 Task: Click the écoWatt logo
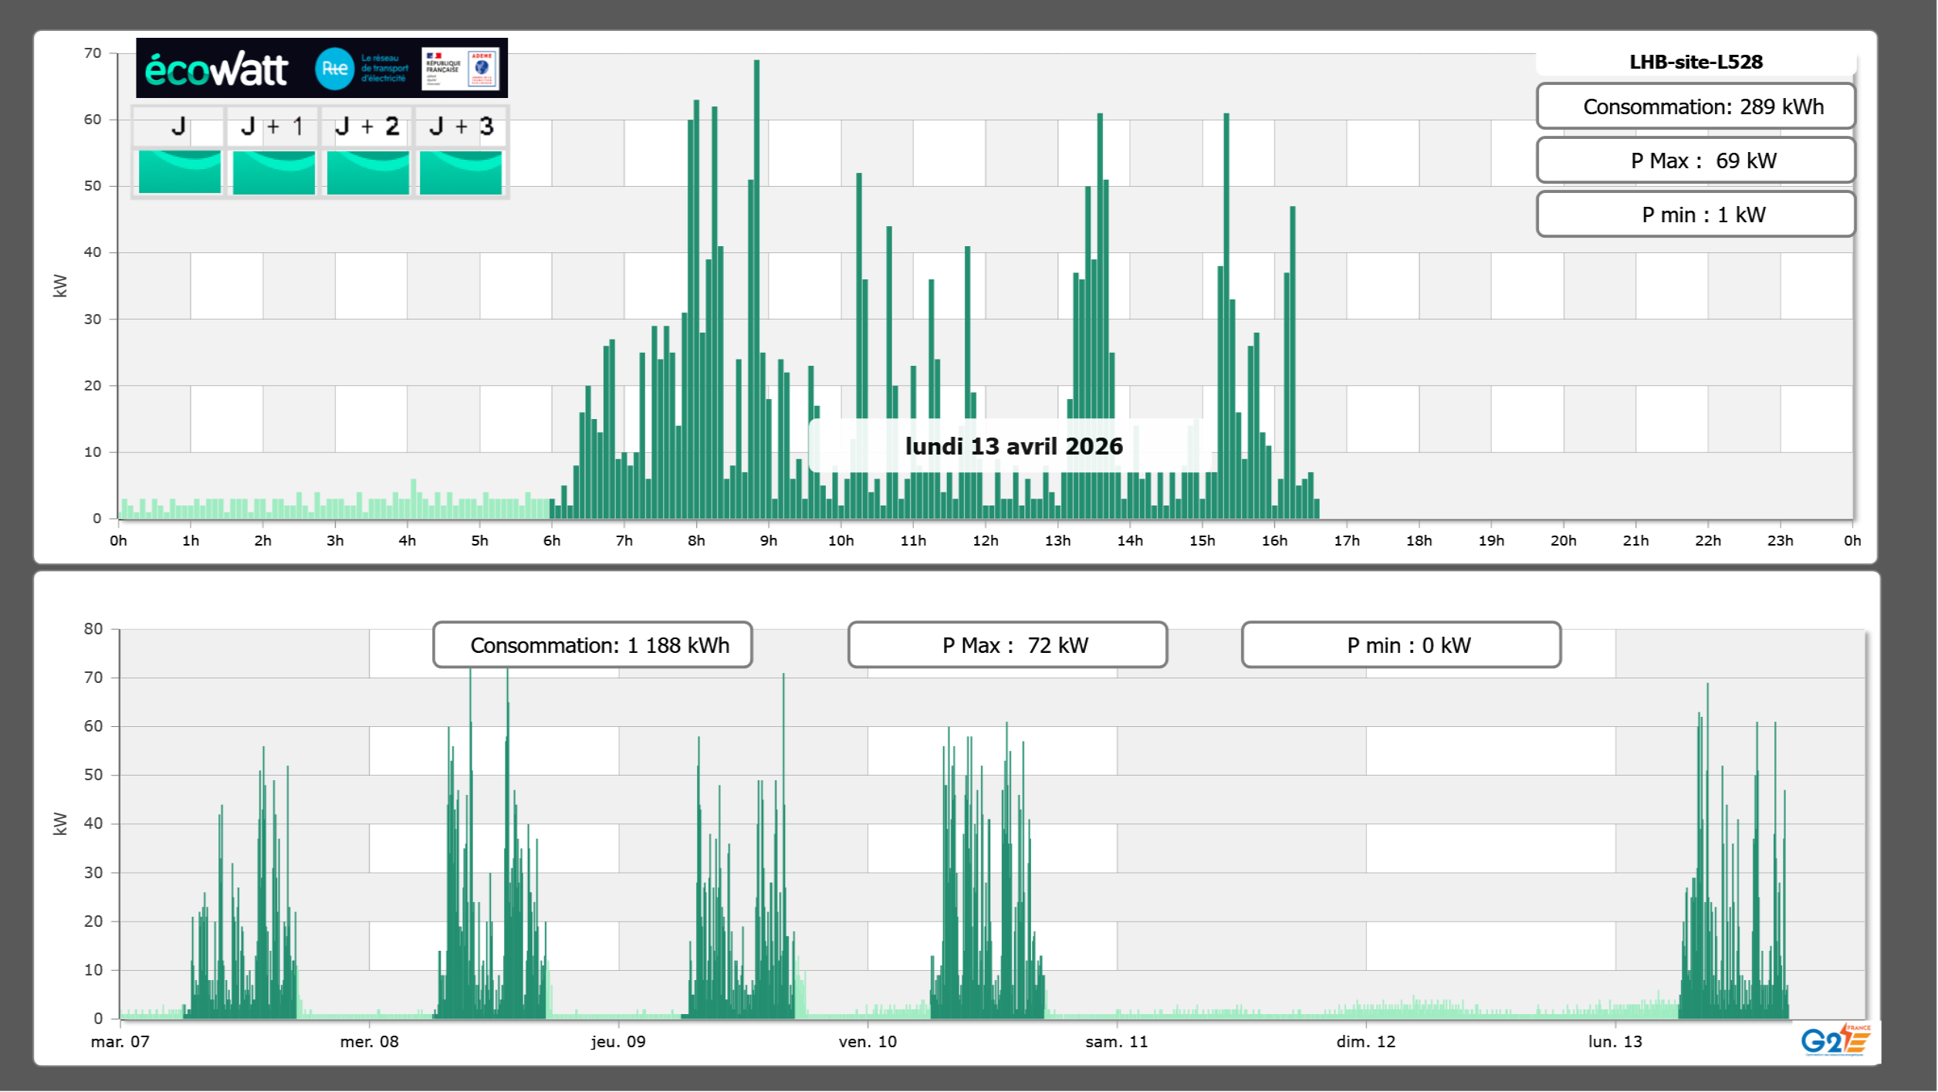217,69
